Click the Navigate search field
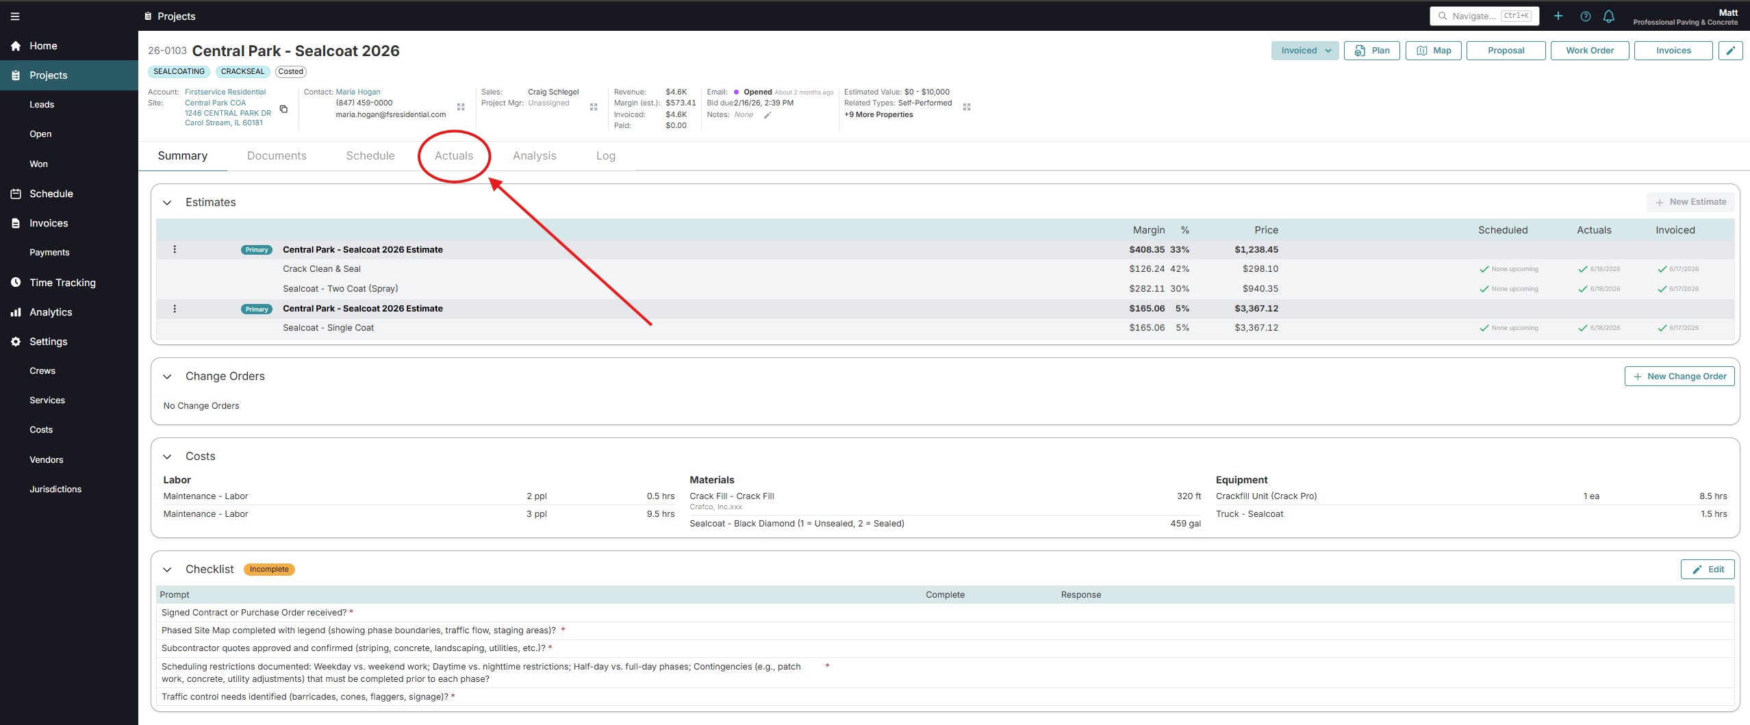The image size is (1750, 725). 1484,16
